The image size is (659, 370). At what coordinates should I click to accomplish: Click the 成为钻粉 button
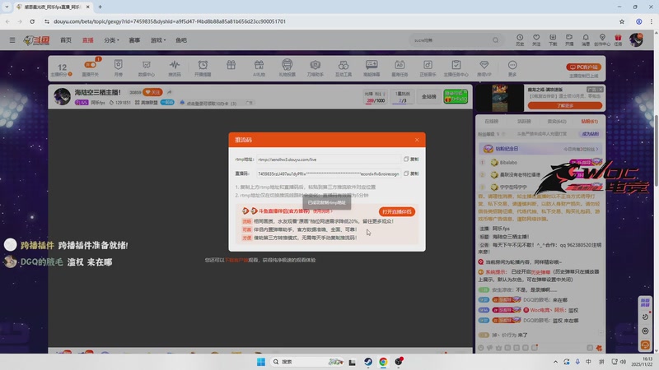tap(590, 134)
